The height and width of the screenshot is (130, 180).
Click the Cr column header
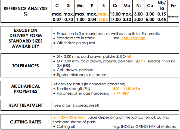115,5
